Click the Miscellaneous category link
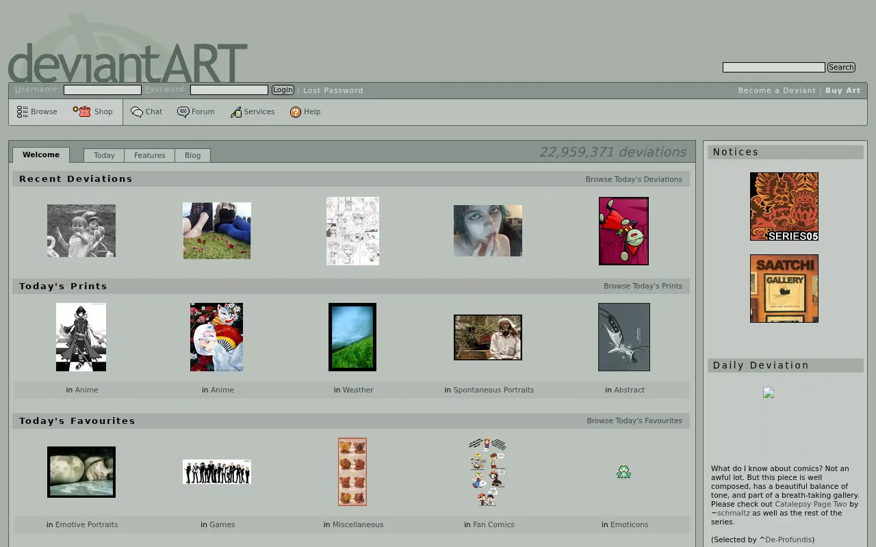Image resolution: width=876 pixels, height=547 pixels. pyautogui.click(x=358, y=524)
